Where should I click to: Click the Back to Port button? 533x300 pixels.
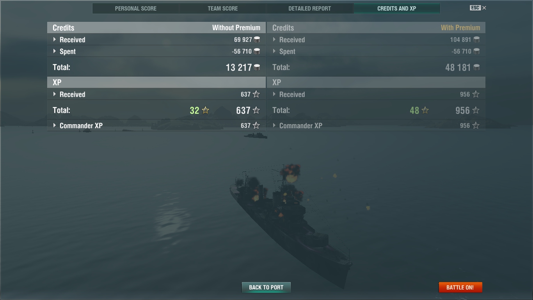click(266, 287)
